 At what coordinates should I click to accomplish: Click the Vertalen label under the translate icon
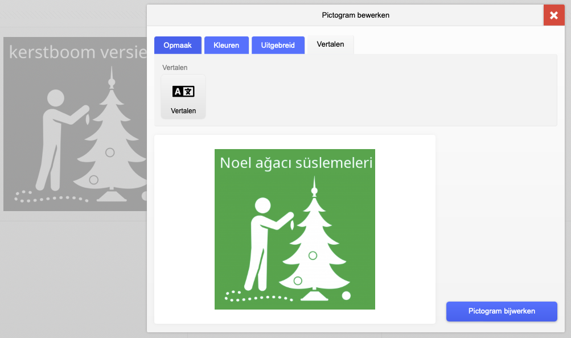click(183, 111)
